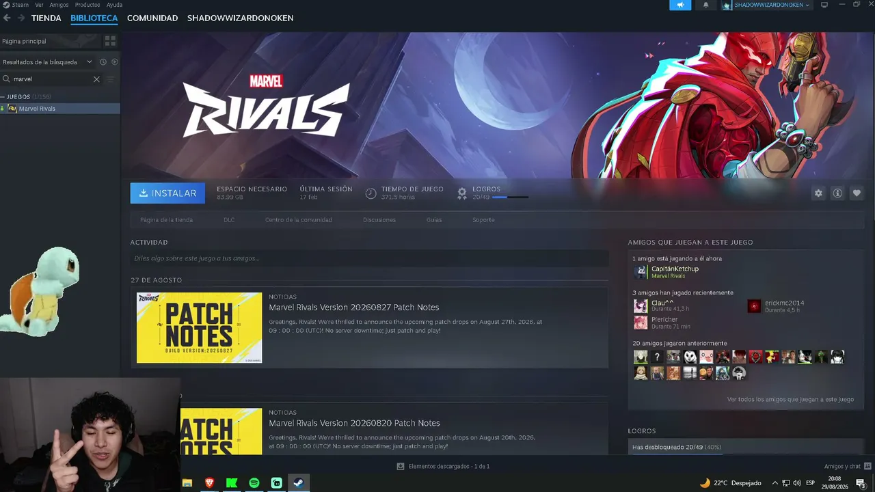Open the volume control in system tray
This screenshot has height=492, width=875.
796,482
